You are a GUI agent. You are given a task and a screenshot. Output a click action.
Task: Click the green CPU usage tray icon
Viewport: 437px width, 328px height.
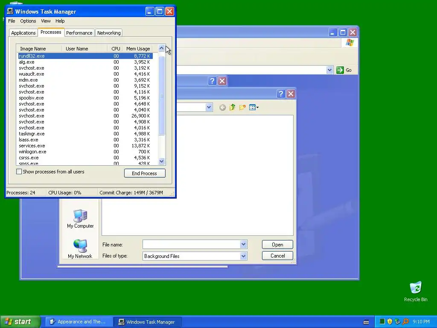pos(382,322)
